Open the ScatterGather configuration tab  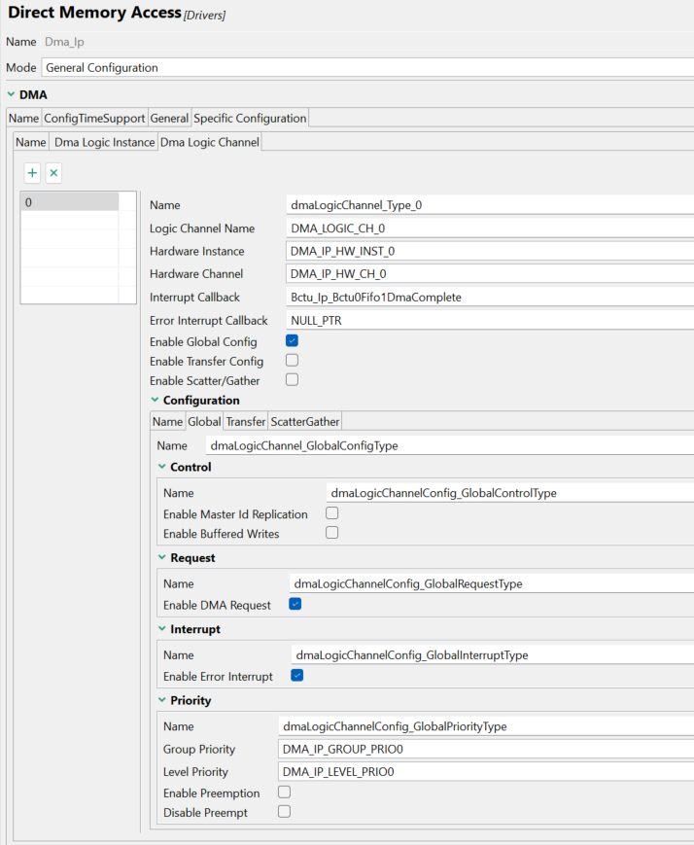pyautogui.click(x=305, y=421)
